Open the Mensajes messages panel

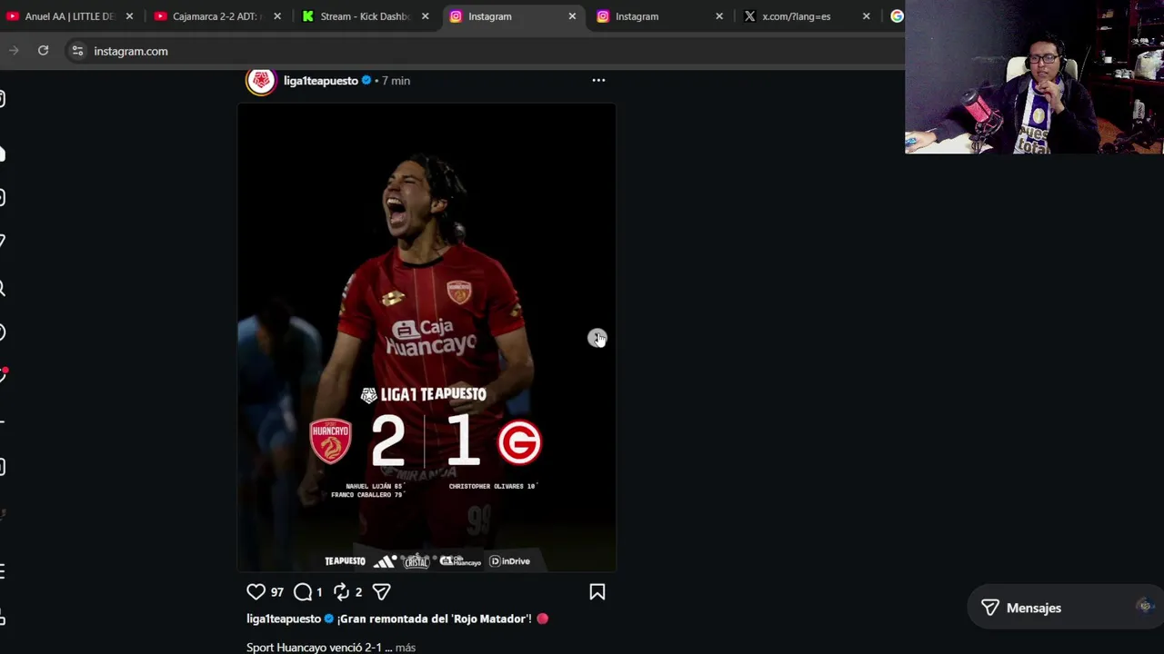point(1033,608)
